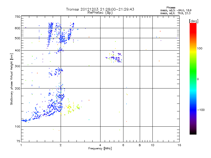Click the '2' x-axis frequency tick label
Viewport: 211px width, 158px height.
(x=61, y=145)
